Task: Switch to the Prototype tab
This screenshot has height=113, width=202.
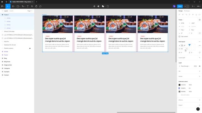Action: pyautogui.click(x=187, y=11)
